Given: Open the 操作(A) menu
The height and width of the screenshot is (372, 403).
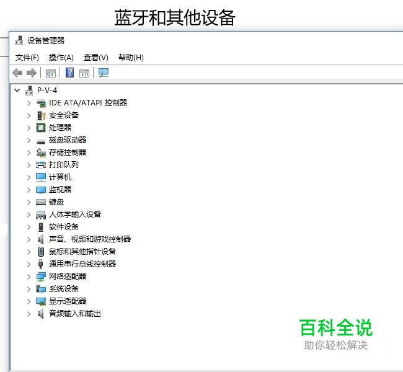Looking at the screenshot, I should 61,58.
